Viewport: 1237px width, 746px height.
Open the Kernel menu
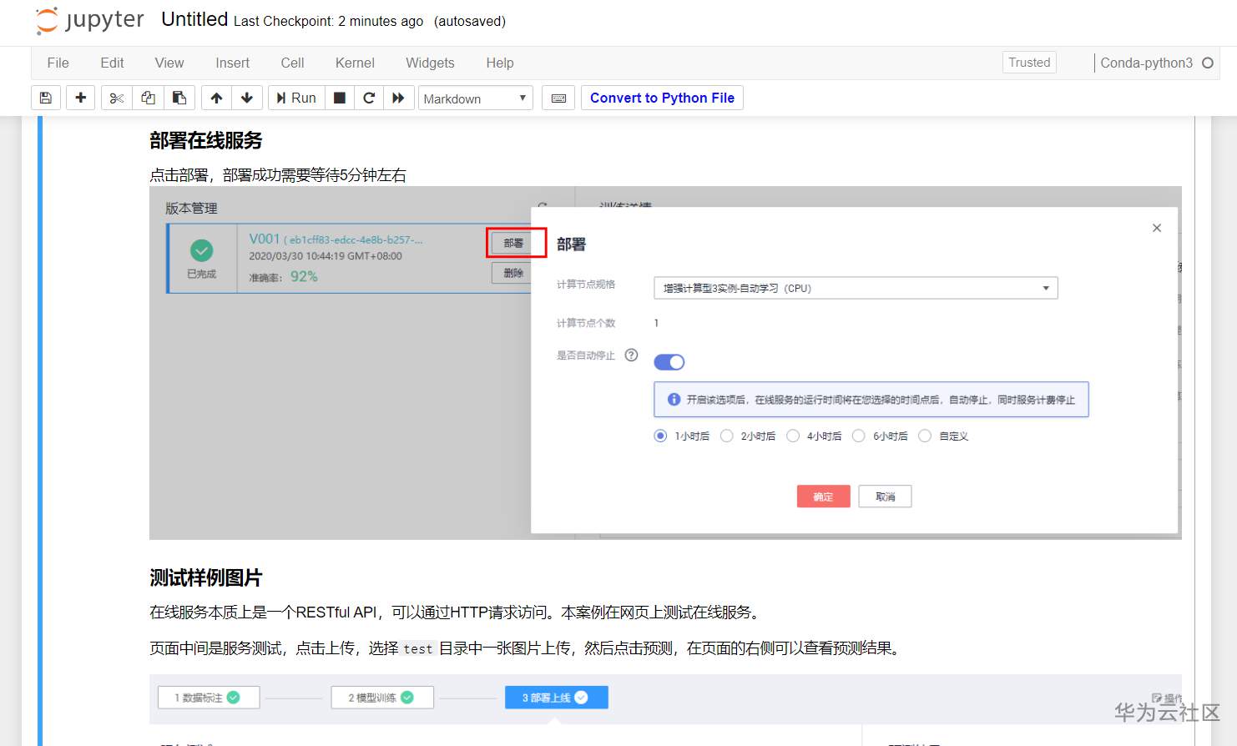coord(355,63)
